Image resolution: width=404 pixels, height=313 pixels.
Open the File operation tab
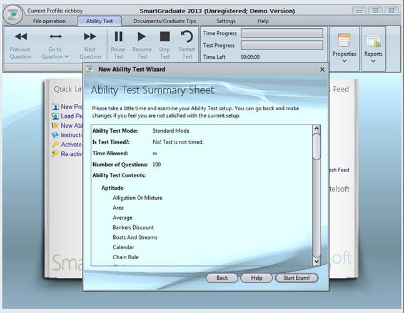pos(49,21)
